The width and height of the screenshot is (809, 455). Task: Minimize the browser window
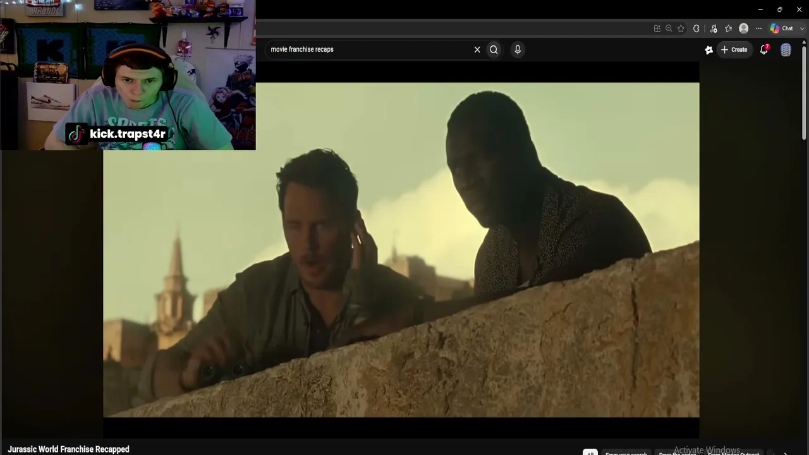pos(760,9)
